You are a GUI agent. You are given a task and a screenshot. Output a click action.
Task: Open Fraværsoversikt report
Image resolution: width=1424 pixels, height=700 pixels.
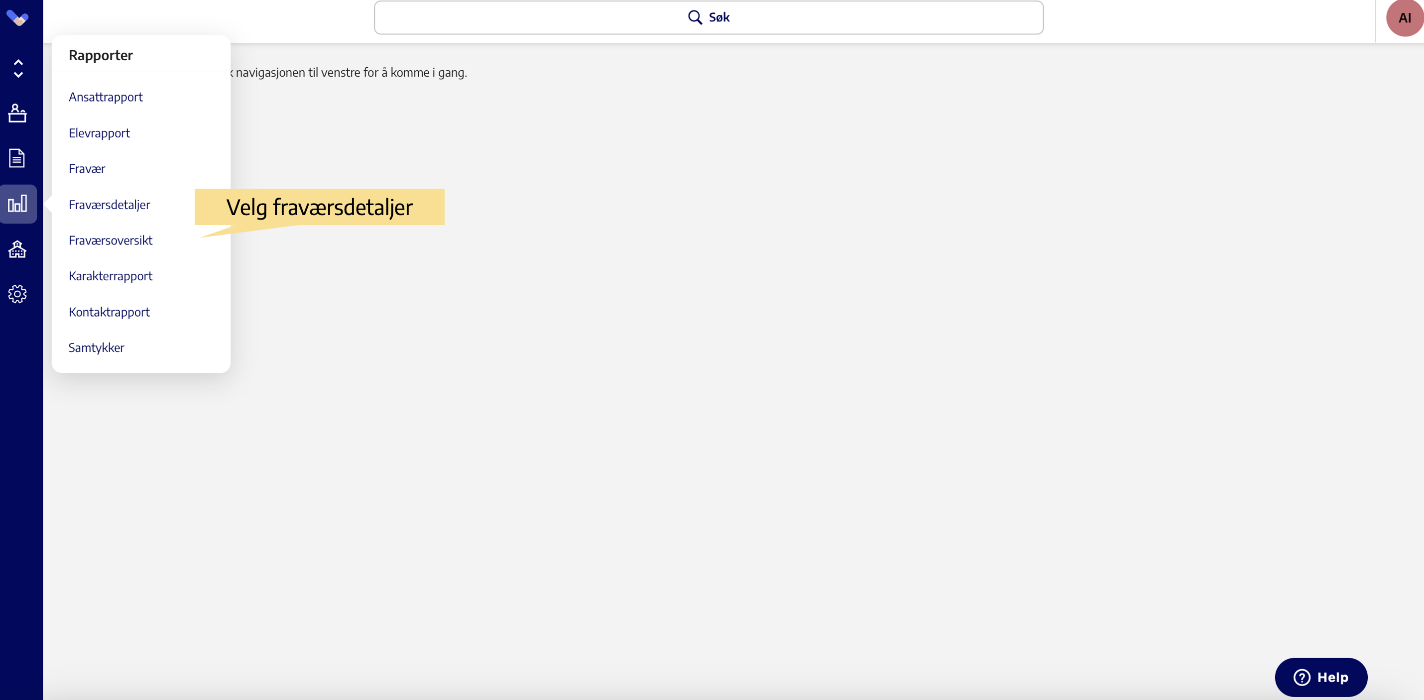pyautogui.click(x=110, y=240)
